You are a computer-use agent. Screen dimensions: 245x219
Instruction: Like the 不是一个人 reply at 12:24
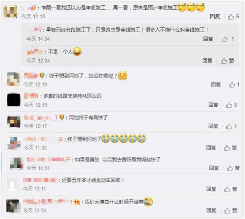[227, 61]
